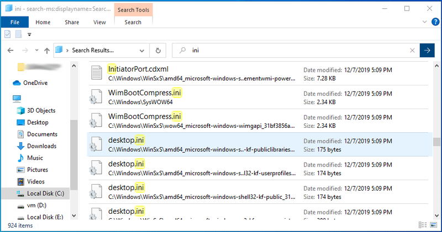Go up one folder level
The width and height of the screenshot is (442, 232).
coord(47,50)
